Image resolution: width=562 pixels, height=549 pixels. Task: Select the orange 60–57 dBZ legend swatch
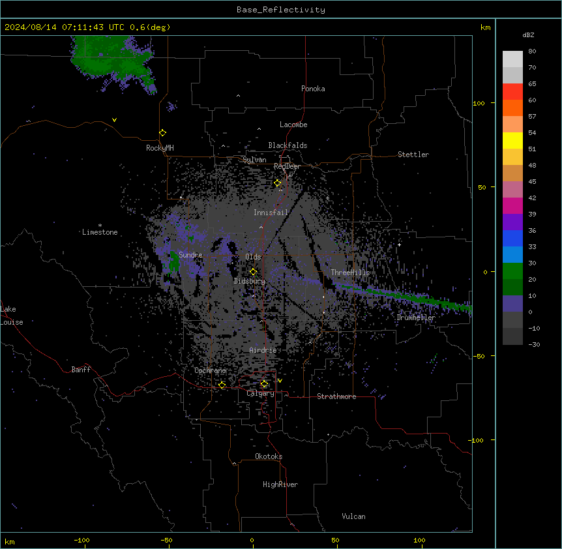(x=512, y=108)
